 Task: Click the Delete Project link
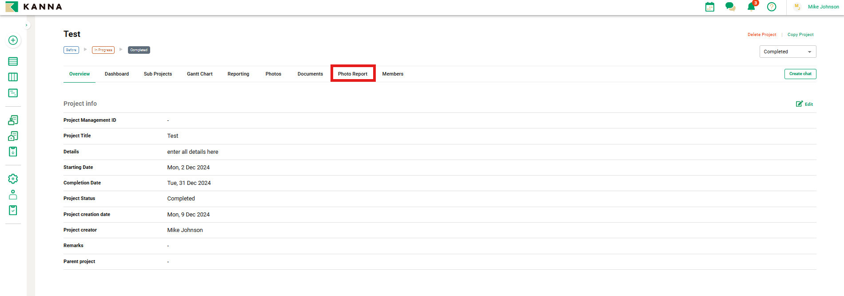pos(761,35)
